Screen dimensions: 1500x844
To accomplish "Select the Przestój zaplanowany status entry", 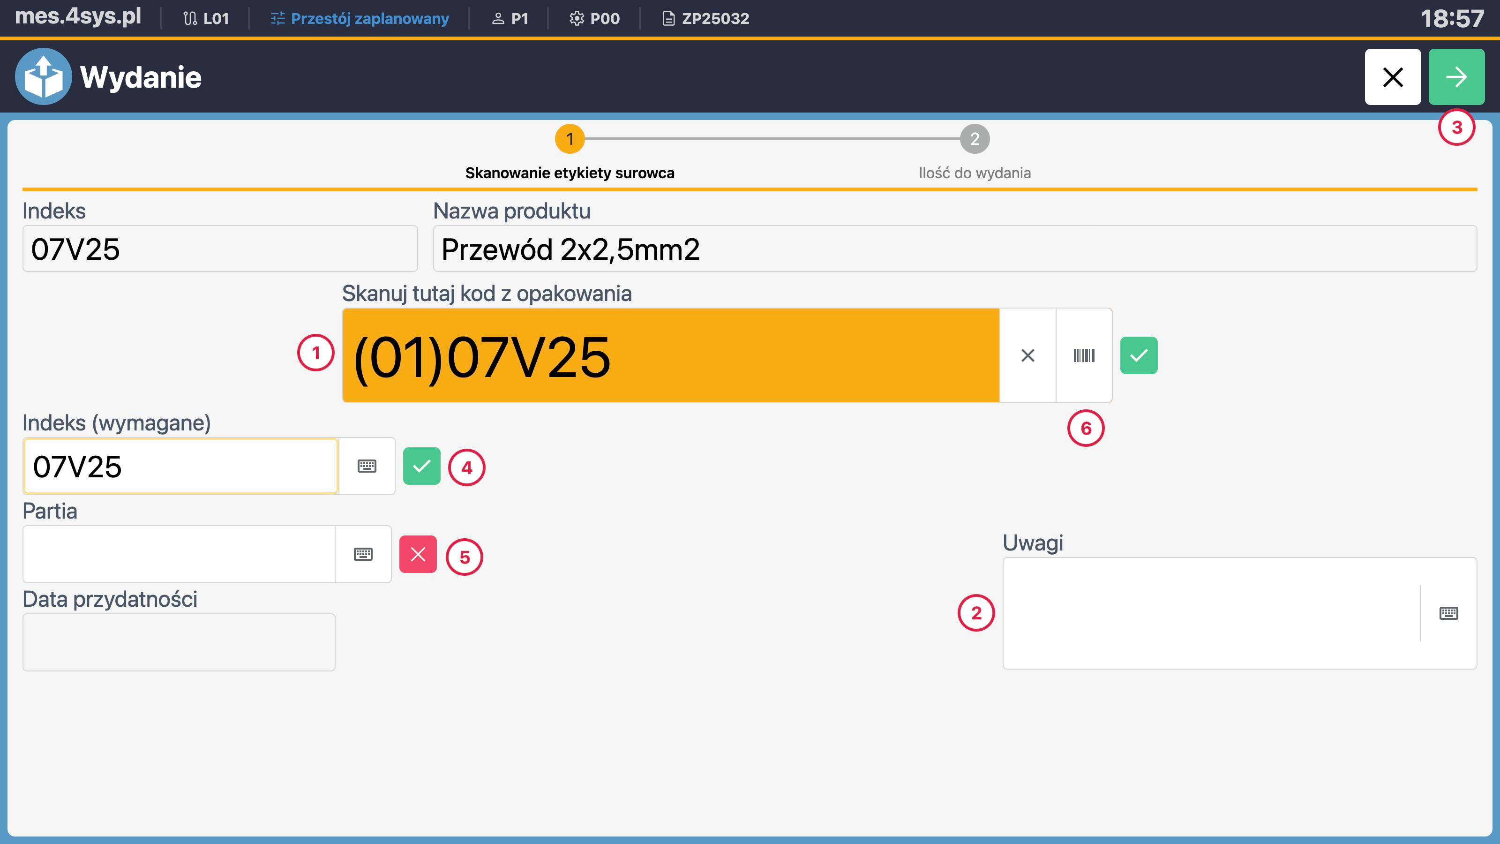I will 359,18.
